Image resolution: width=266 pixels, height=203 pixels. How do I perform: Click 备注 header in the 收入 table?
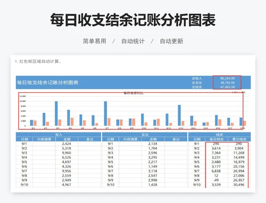89,139
